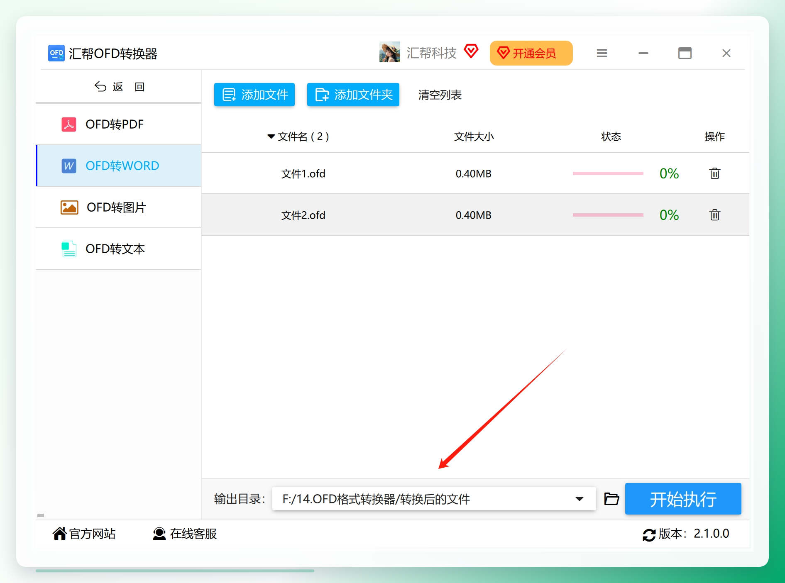785x583 pixels.
Task: Delete 文件1.ofd with trash icon
Action: point(715,173)
